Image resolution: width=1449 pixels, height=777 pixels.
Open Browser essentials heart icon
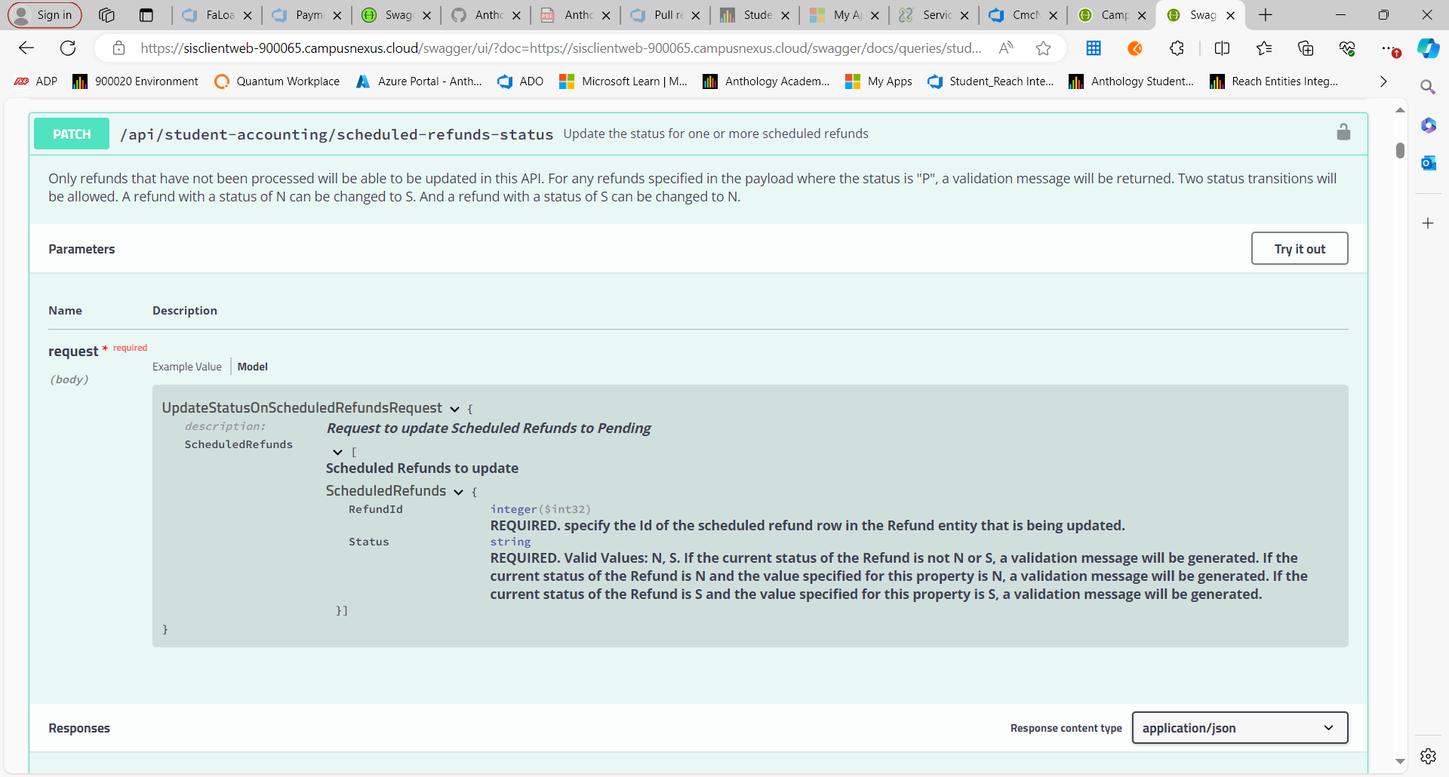[1347, 48]
